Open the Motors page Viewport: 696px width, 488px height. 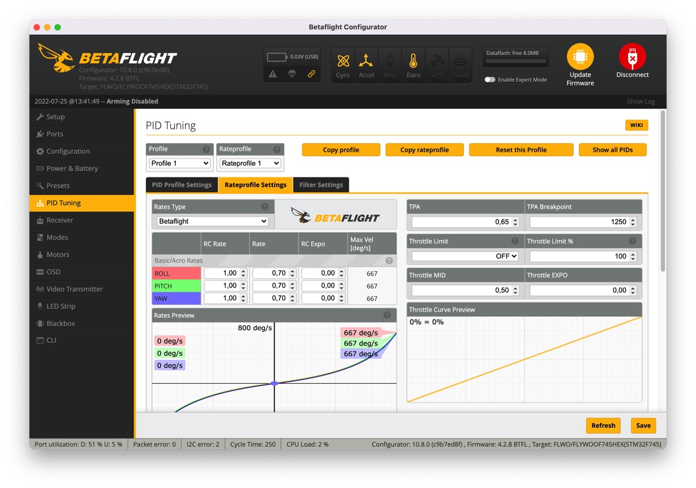[82, 254]
